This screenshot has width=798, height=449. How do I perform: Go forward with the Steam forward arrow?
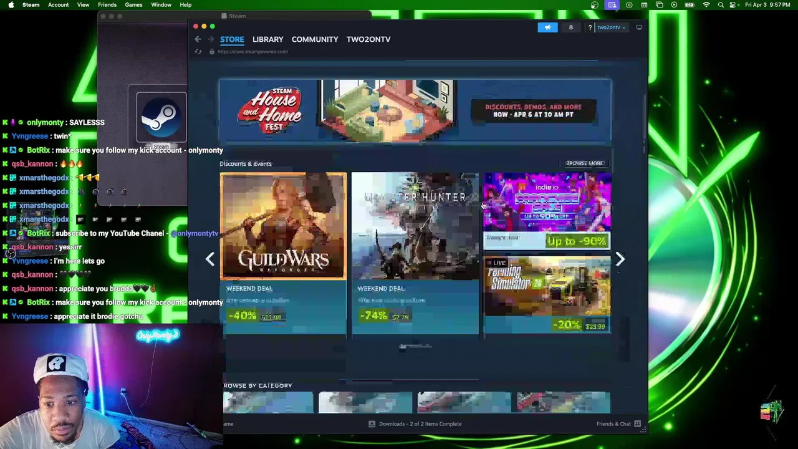coord(211,39)
